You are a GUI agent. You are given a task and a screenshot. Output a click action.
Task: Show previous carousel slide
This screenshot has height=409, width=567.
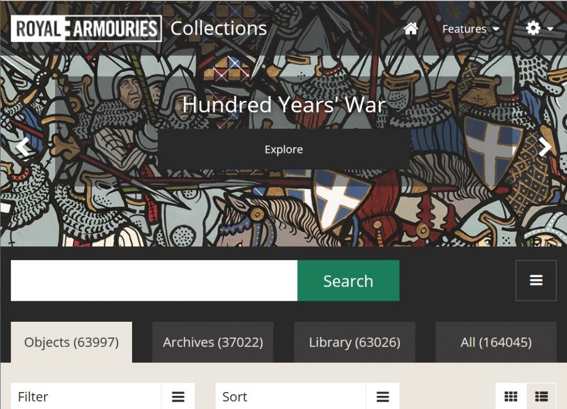[23, 146]
